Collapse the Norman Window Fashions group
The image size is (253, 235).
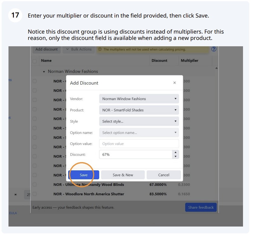click(x=44, y=72)
